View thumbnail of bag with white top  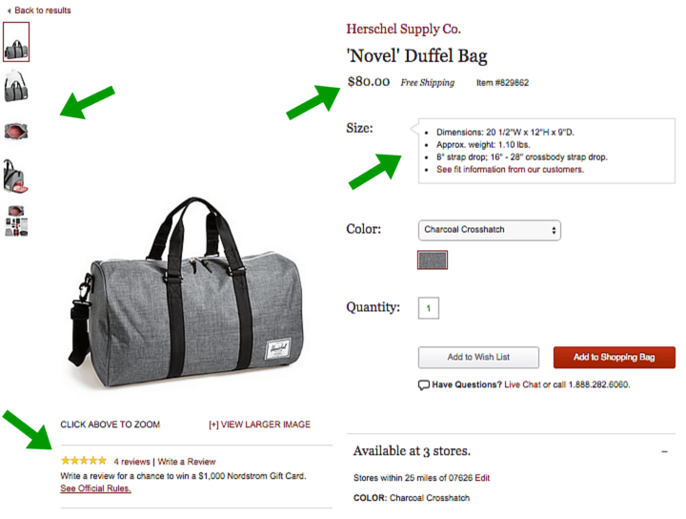(x=16, y=86)
